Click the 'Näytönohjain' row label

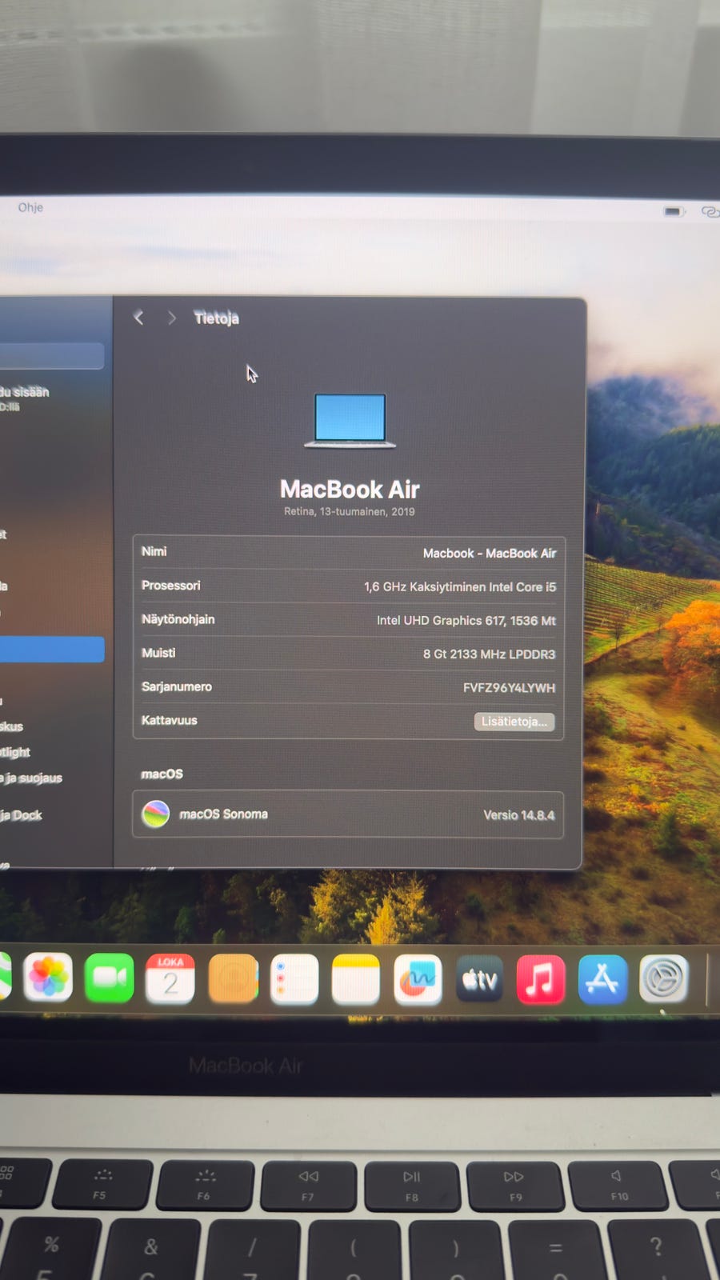pyautogui.click(x=178, y=619)
